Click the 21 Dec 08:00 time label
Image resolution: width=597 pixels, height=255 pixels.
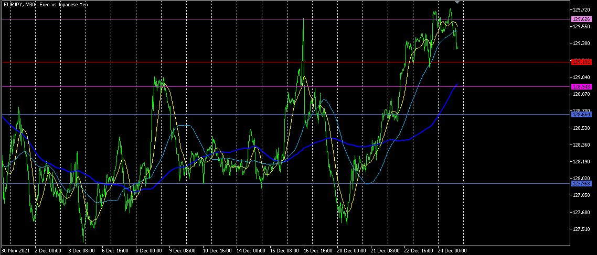(x=385, y=251)
